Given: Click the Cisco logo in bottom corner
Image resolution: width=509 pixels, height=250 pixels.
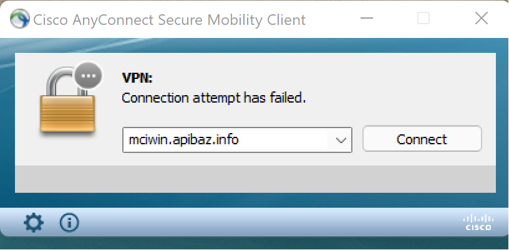Looking at the screenshot, I should point(478,223).
